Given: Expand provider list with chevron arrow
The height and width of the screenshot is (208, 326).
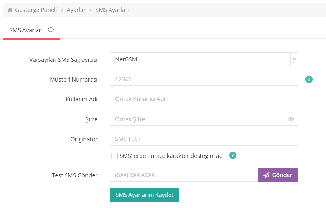Looking at the screenshot, I should coord(294,59).
